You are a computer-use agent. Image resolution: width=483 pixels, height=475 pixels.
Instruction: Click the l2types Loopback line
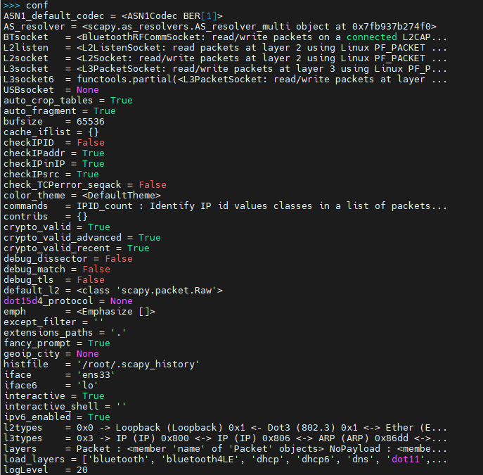coord(225,428)
